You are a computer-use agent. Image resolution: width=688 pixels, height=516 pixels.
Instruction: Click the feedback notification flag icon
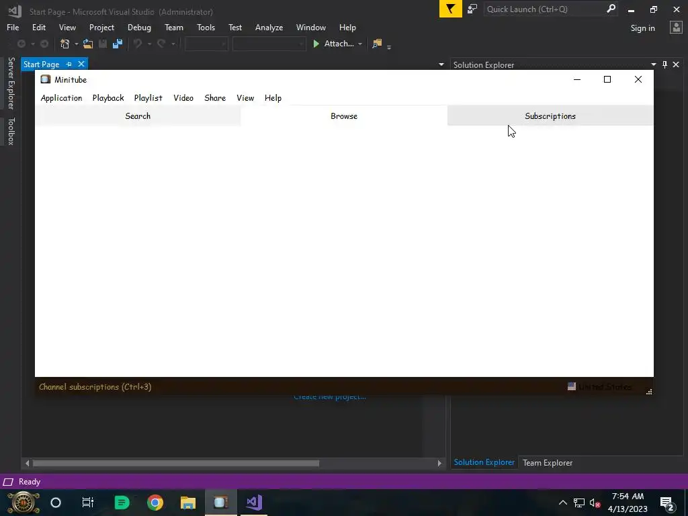[x=451, y=9]
